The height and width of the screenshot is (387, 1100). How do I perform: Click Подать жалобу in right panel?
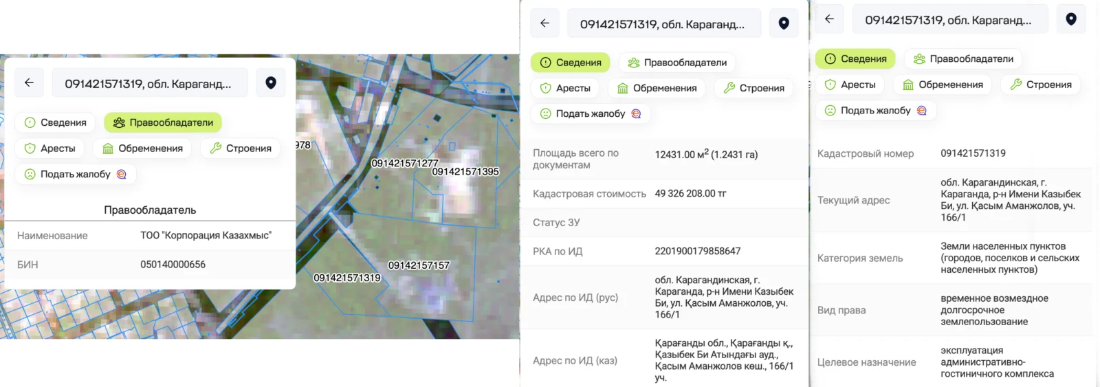877,111
